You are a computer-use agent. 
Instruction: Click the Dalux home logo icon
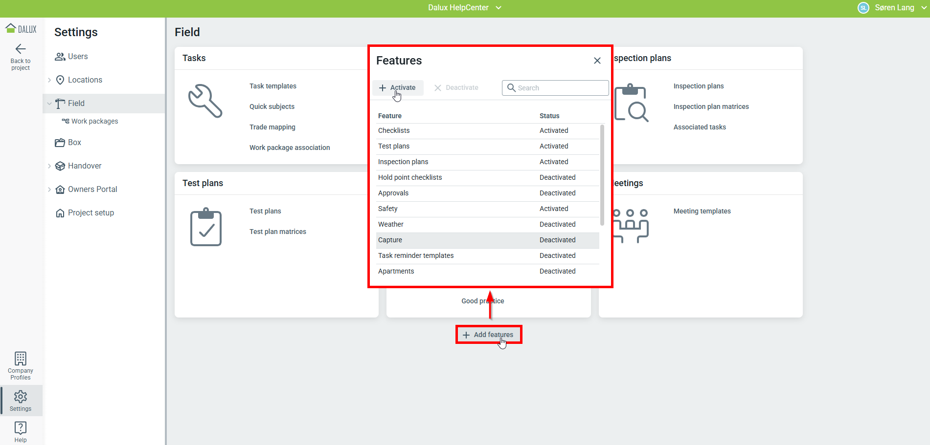coord(11,28)
